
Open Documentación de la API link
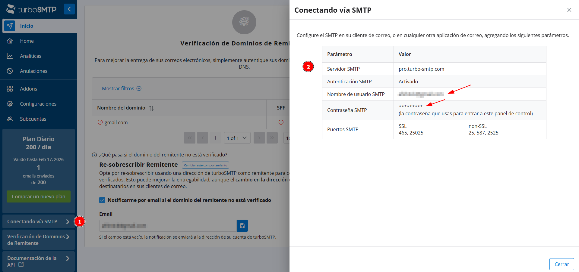(39, 261)
